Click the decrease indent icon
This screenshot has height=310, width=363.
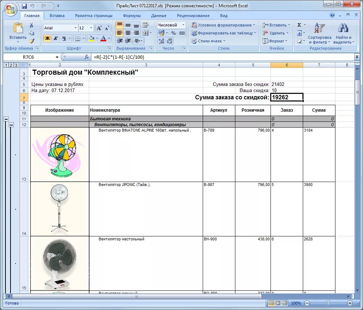[x=119, y=41]
